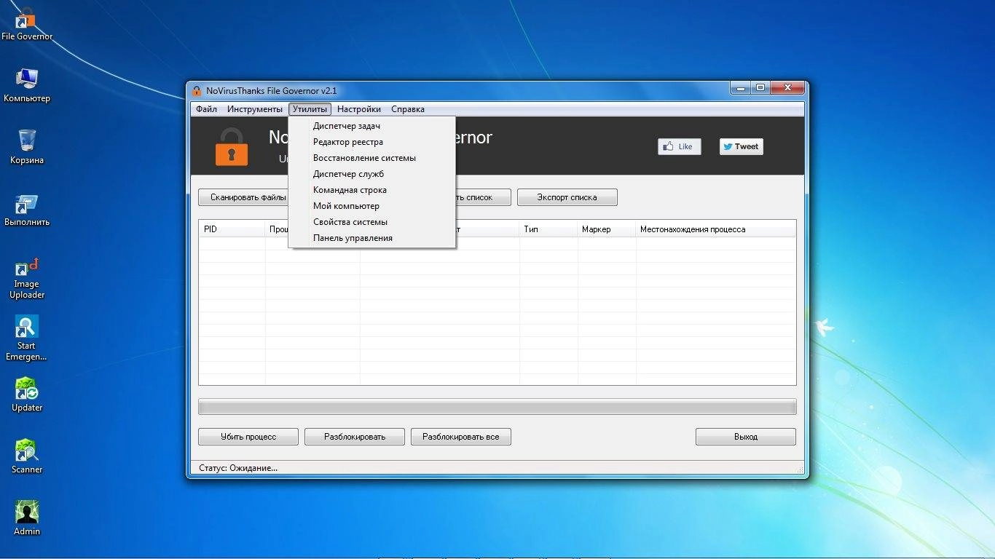Sort by the Маркер column header
Viewport: 995px width, 559px height.
607,229
